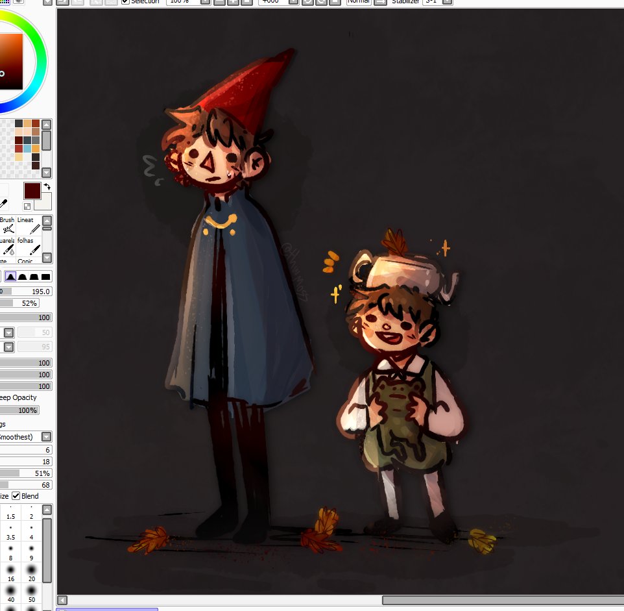624x611 pixels.
Task: Click the transparent color checkerboard icon
Action: (27, 206)
